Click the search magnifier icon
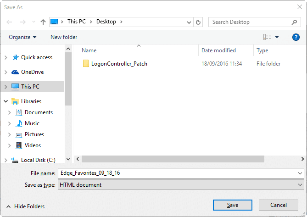Screen dimensions: 307x217 (x=294, y=22)
